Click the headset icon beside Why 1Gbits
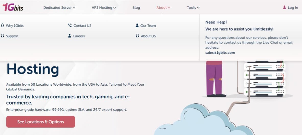Screen dimensions: 302x135 tap(3, 25)
